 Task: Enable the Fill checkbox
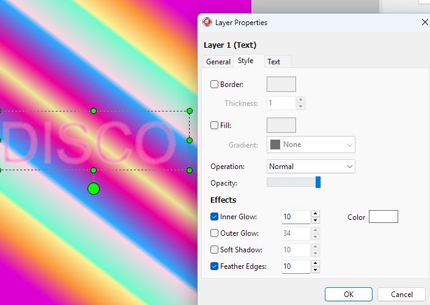click(215, 126)
